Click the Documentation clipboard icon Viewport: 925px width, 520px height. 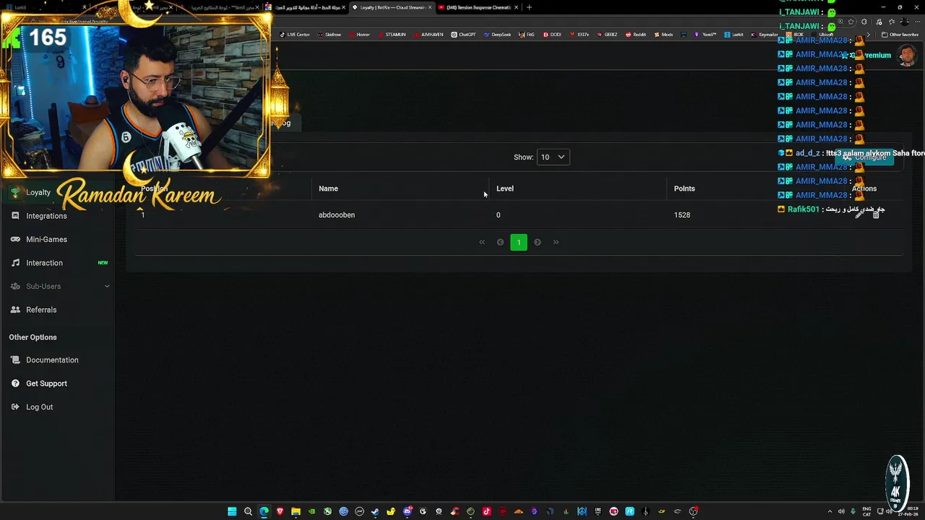[15, 360]
